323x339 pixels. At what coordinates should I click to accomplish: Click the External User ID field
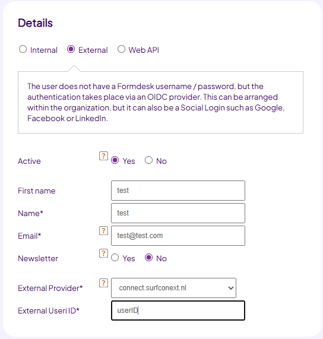pyautogui.click(x=178, y=311)
